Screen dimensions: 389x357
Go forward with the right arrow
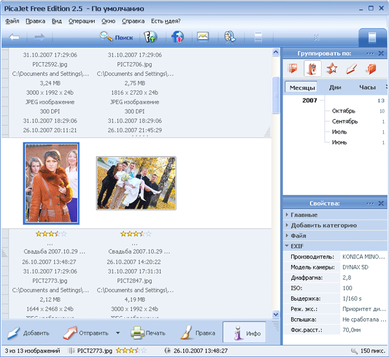(40, 38)
